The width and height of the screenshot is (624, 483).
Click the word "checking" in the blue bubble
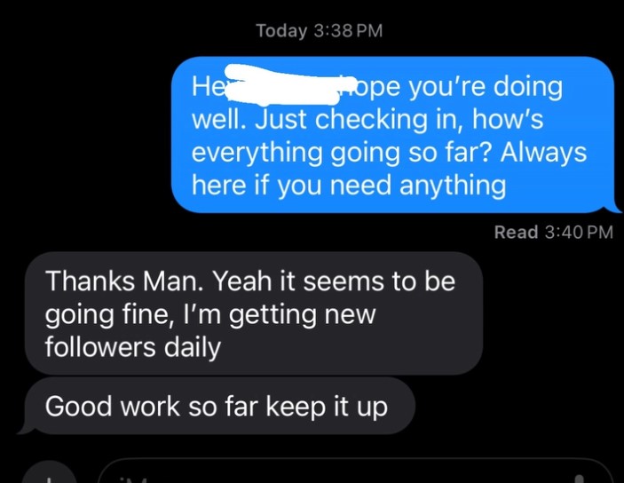click(x=371, y=120)
